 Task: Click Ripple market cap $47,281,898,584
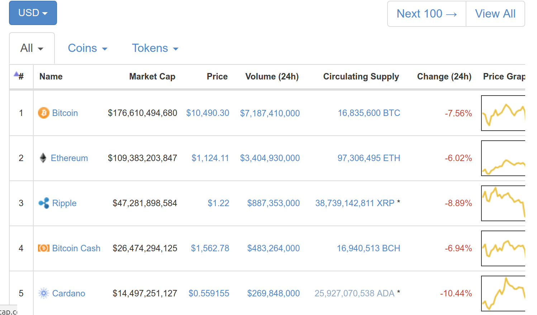145,203
